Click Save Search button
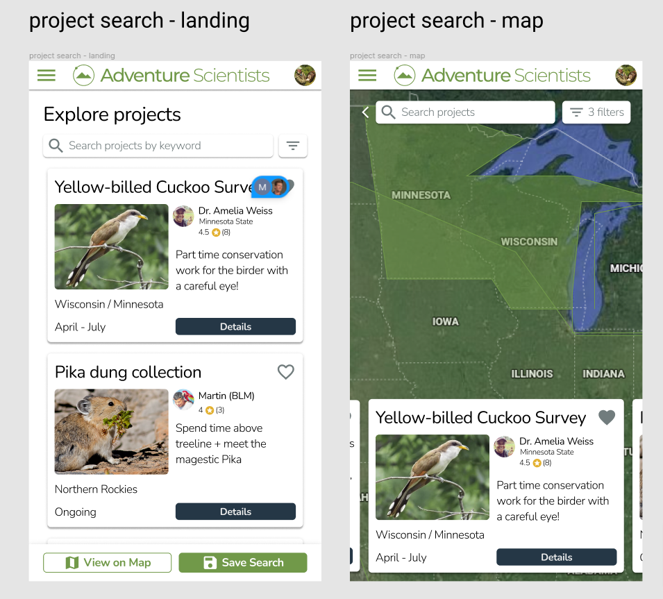 click(243, 562)
